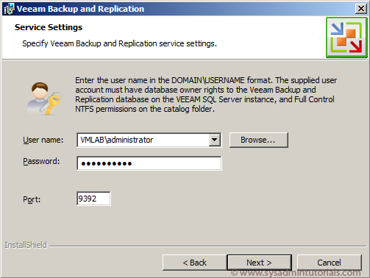Click the InstallShield label text
This screenshot has width=370, height=278.
26,245
